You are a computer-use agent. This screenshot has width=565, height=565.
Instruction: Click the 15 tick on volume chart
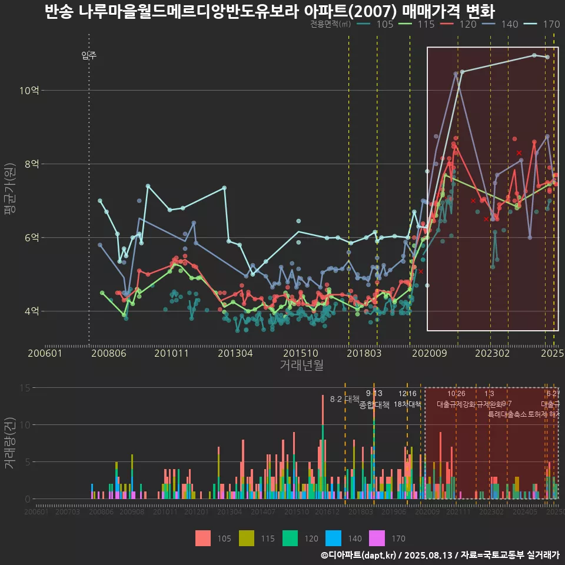pos(25,388)
